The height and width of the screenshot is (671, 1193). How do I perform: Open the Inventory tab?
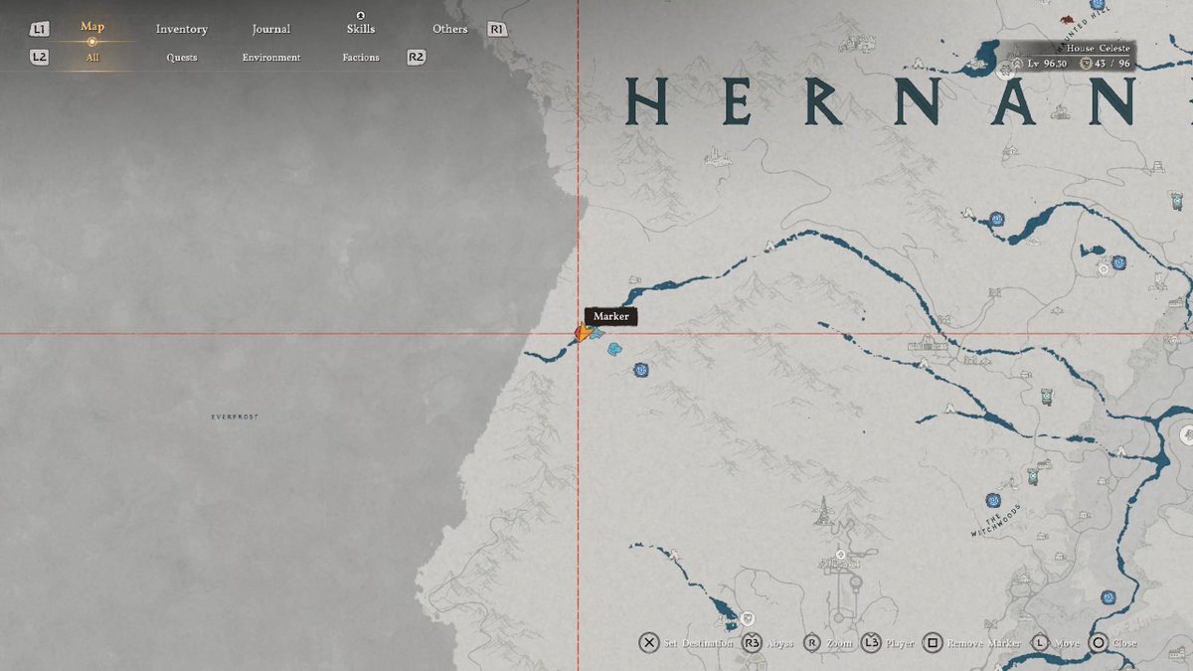[181, 29]
